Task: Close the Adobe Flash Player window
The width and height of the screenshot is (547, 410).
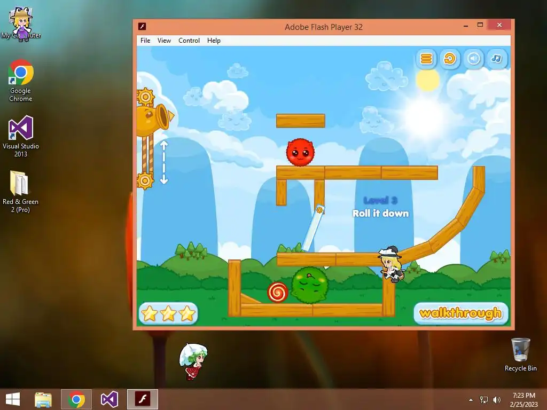Action: pyautogui.click(x=499, y=25)
